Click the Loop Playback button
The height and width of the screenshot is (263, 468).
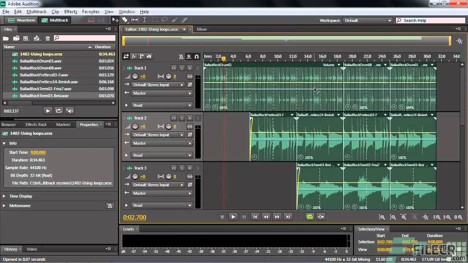[310, 217]
